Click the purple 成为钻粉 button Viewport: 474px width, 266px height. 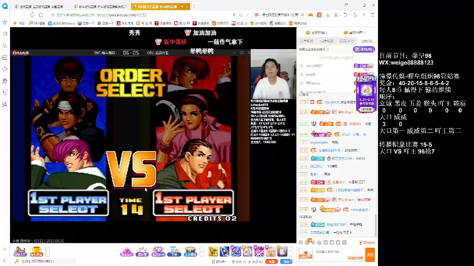click(x=364, y=49)
